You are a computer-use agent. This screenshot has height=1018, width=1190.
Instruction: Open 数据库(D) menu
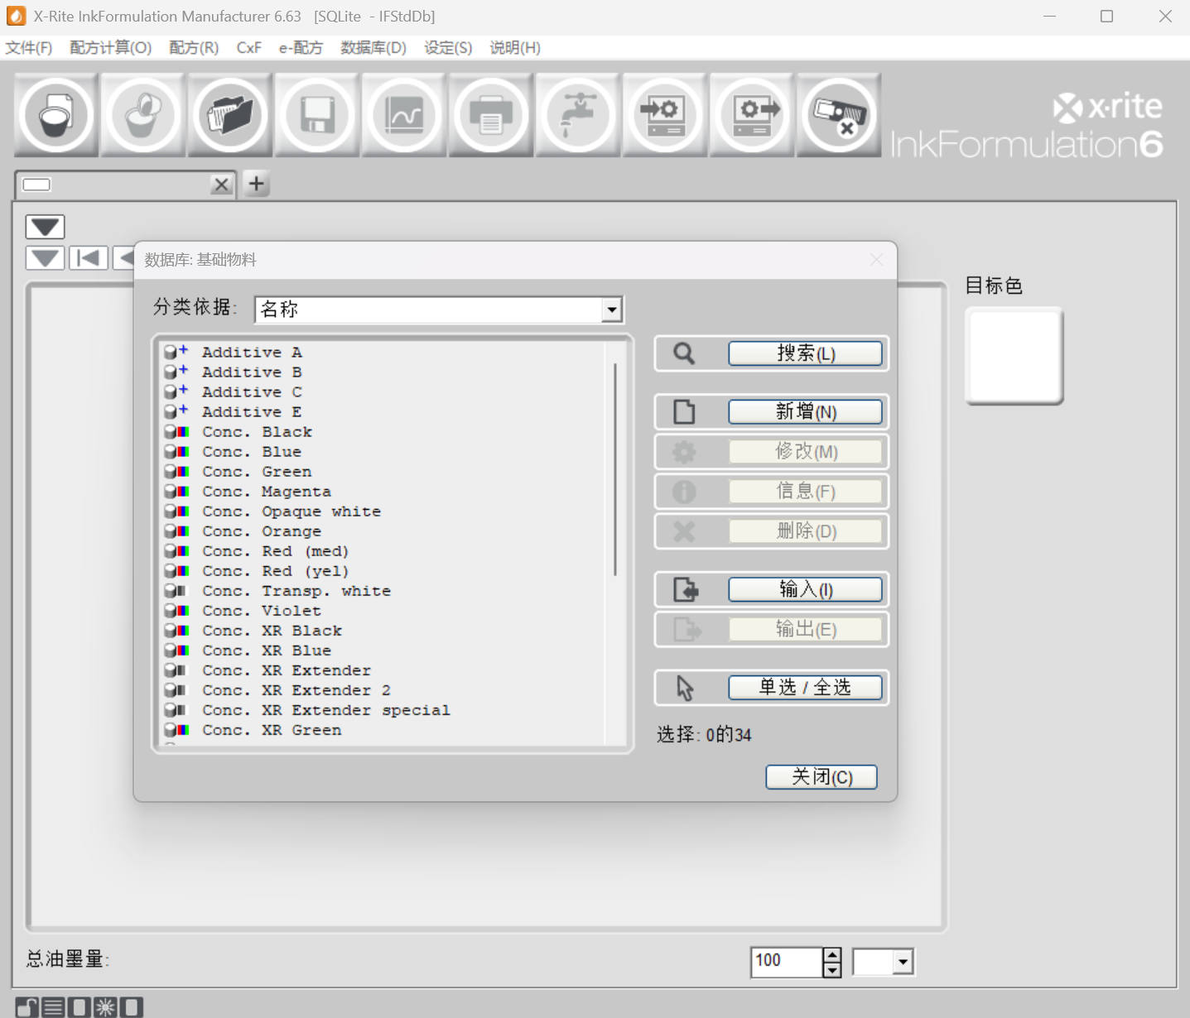[373, 48]
